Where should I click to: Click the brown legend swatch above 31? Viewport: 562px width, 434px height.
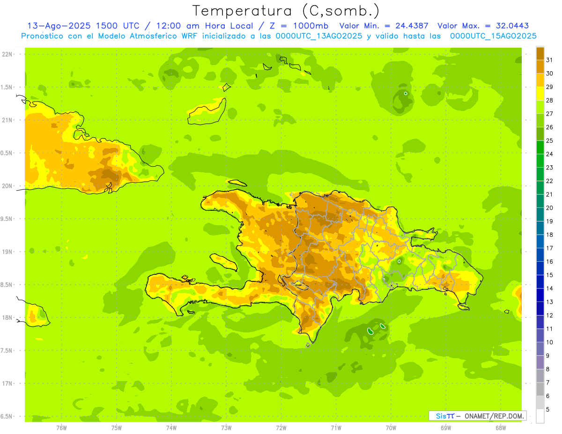[540, 53]
